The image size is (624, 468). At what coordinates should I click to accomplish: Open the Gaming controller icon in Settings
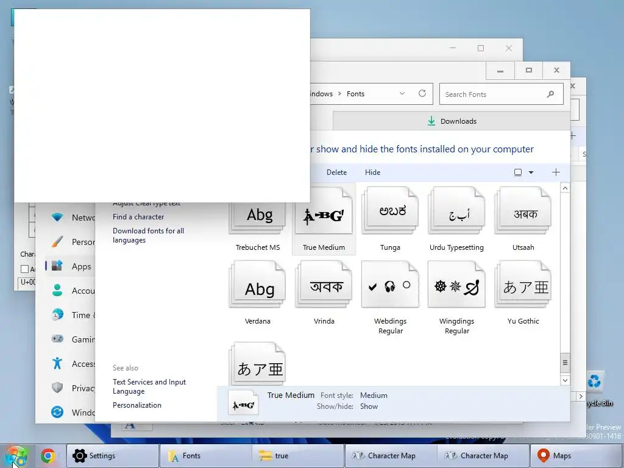coord(57,339)
